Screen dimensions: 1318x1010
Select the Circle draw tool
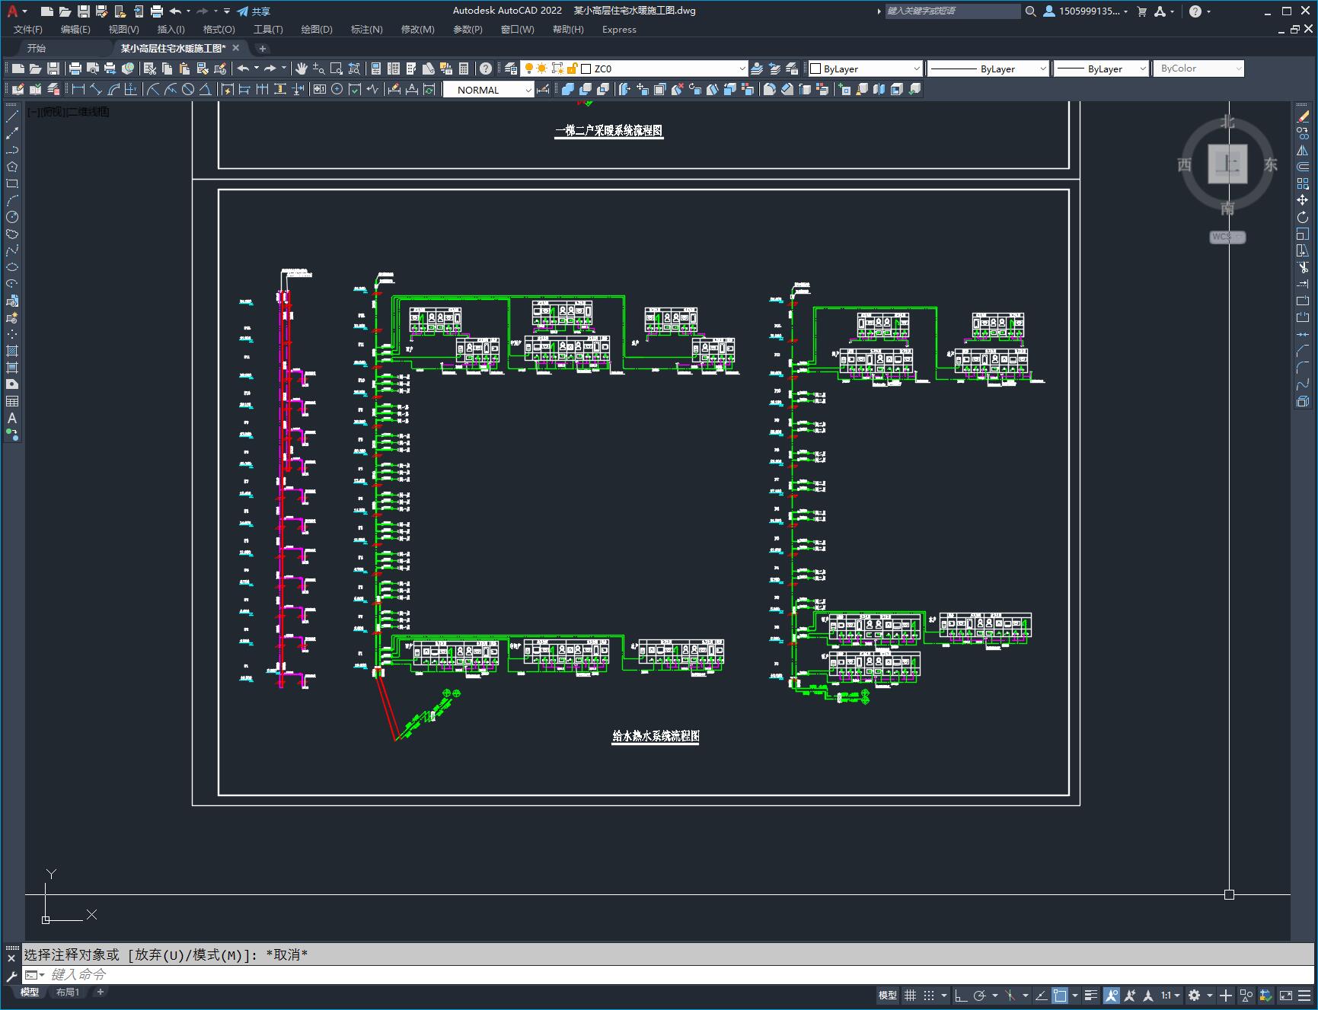pyautogui.click(x=12, y=217)
